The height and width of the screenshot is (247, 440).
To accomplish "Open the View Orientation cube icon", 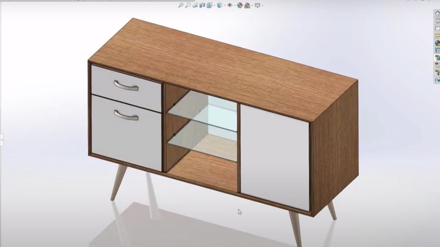I will tap(209, 5).
